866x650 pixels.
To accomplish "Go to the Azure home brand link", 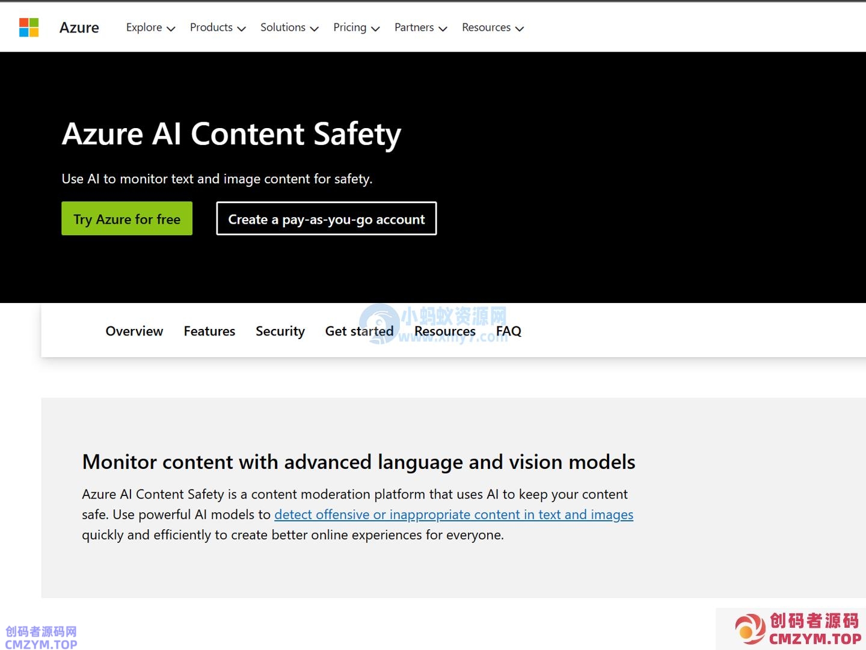I will (79, 28).
